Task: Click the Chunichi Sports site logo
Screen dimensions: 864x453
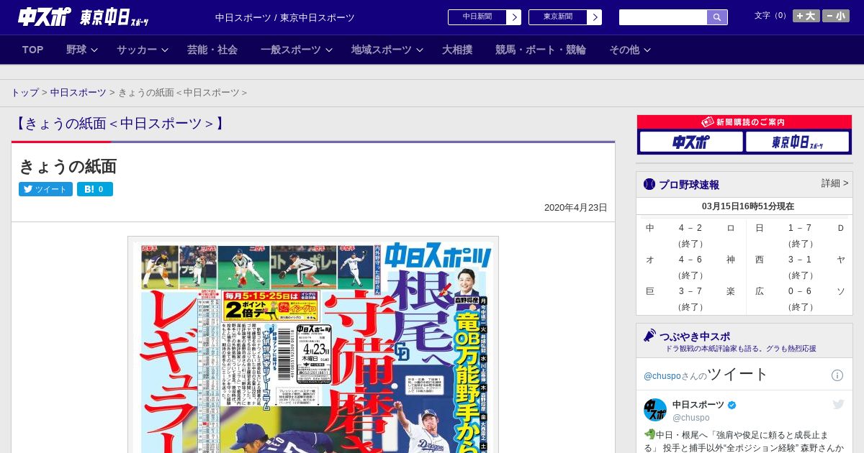Action: pyautogui.click(x=44, y=17)
